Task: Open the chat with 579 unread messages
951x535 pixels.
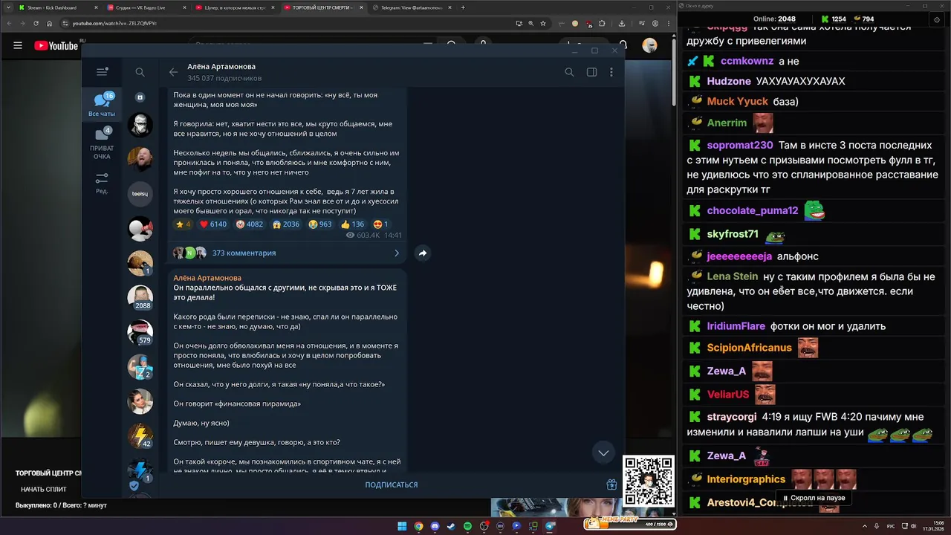Action: [140, 332]
